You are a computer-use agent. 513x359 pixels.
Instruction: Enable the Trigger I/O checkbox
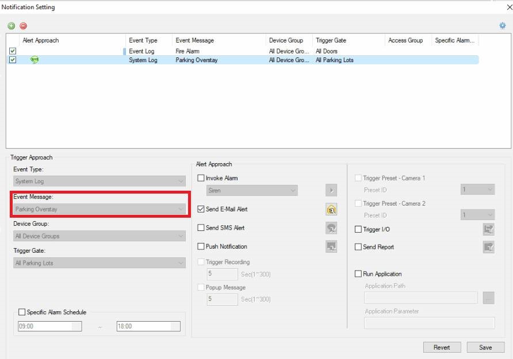358,229
